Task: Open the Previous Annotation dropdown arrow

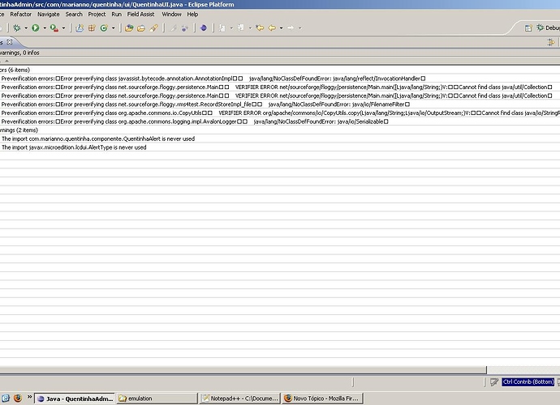Action: tap(250, 28)
